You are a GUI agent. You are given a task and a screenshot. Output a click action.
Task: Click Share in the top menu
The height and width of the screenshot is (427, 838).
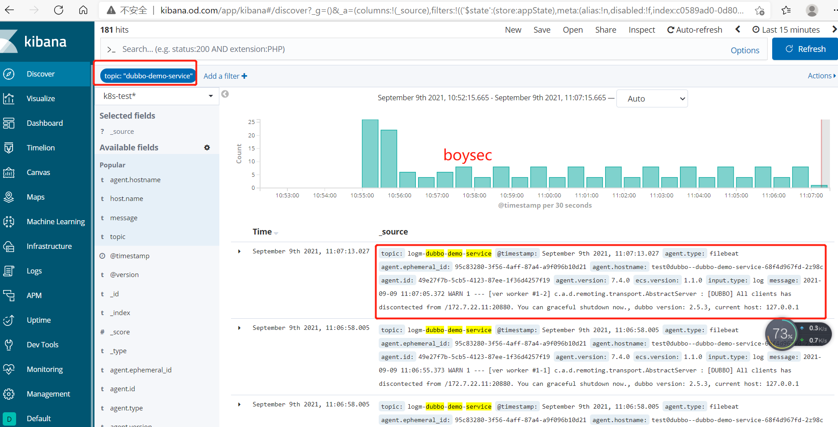point(605,30)
